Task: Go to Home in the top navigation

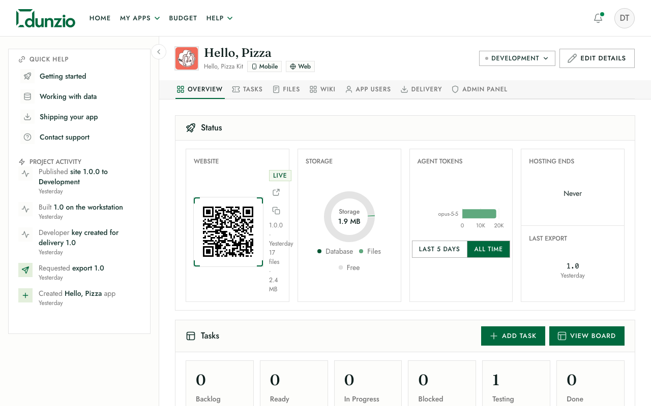Action: [x=100, y=18]
